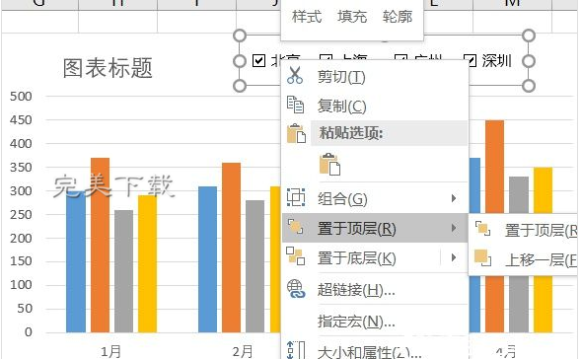Toggle the 广州 checkbox
The height and width of the screenshot is (359, 581).
pyautogui.click(x=400, y=58)
